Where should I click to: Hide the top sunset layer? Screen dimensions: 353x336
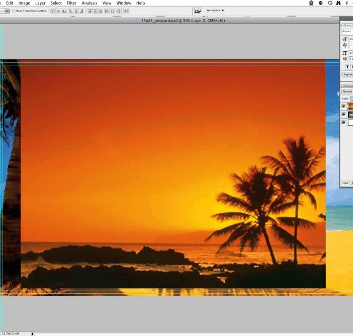pos(344,107)
